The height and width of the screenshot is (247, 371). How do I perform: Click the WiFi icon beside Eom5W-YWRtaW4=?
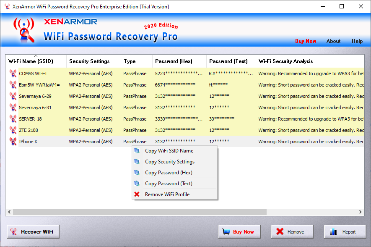13,84
